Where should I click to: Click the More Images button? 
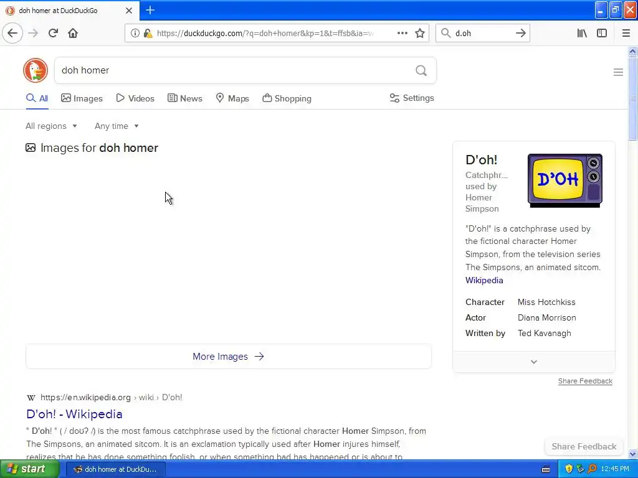coord(228,357)
